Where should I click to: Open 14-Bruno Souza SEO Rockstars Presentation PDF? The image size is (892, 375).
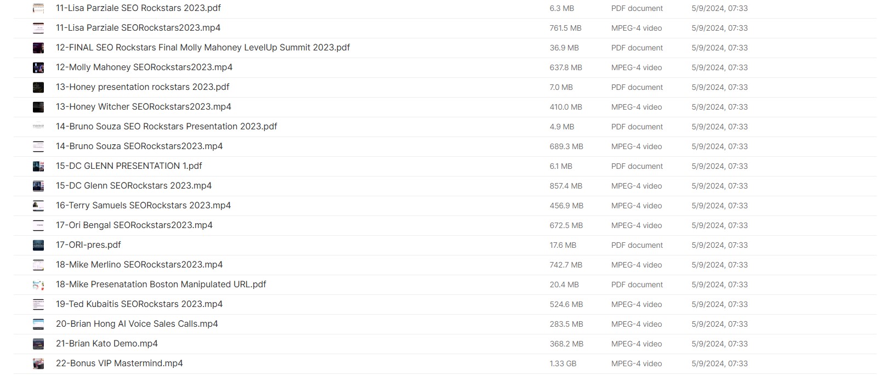[x=167, y=127]
